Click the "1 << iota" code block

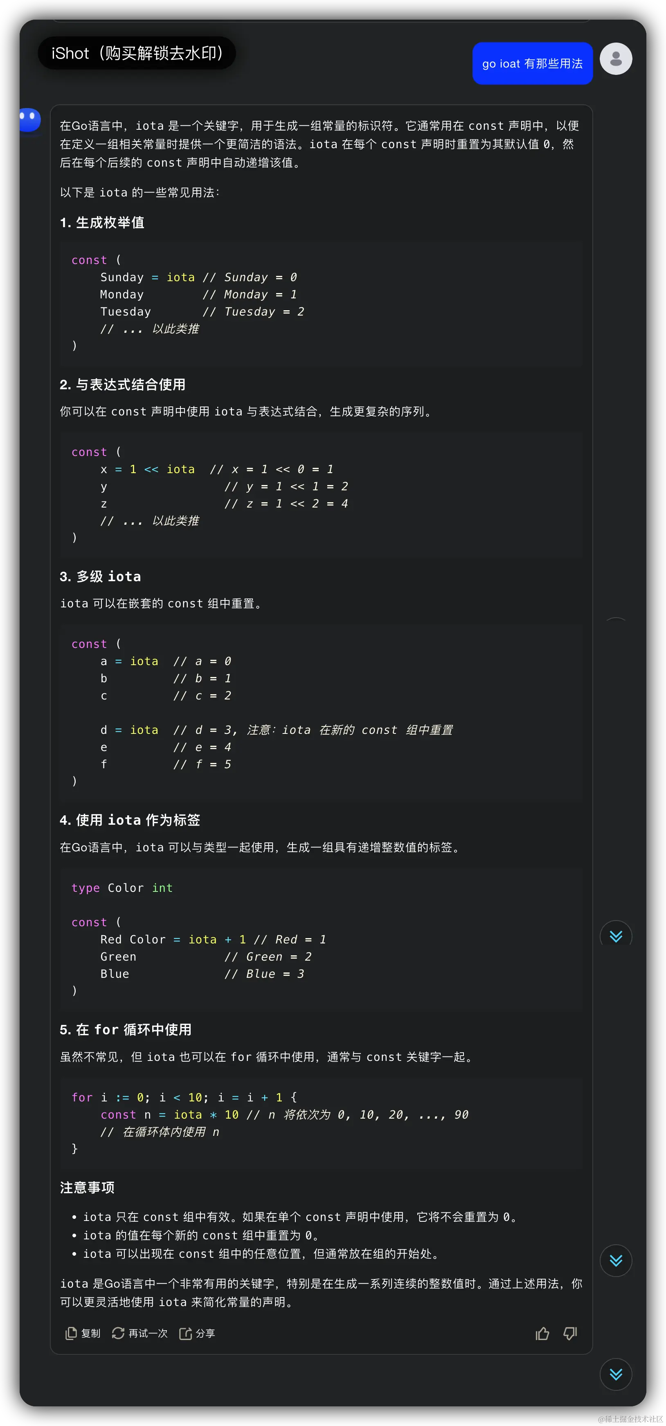tap(321, 495)
